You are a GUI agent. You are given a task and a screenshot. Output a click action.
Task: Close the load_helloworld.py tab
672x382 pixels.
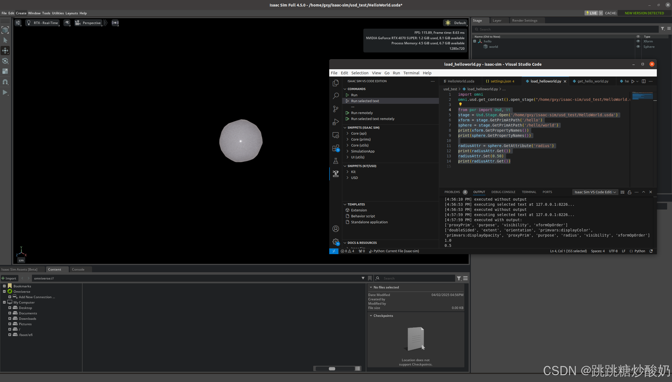[565, 81]
